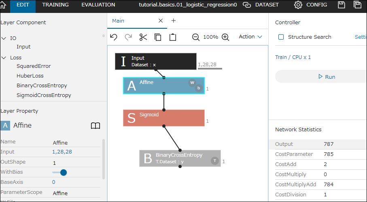This screenshot has width=367, height=202.
Task: Click the Run button
Action: (x=321, y=77)
